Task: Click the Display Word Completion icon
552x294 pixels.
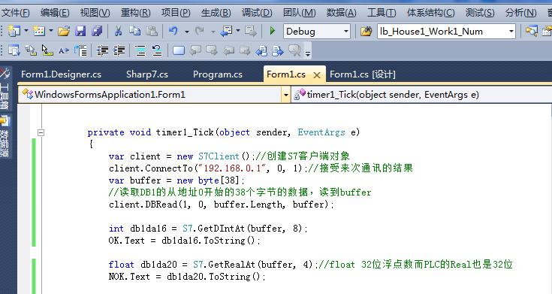Action: tap(64, 50)
